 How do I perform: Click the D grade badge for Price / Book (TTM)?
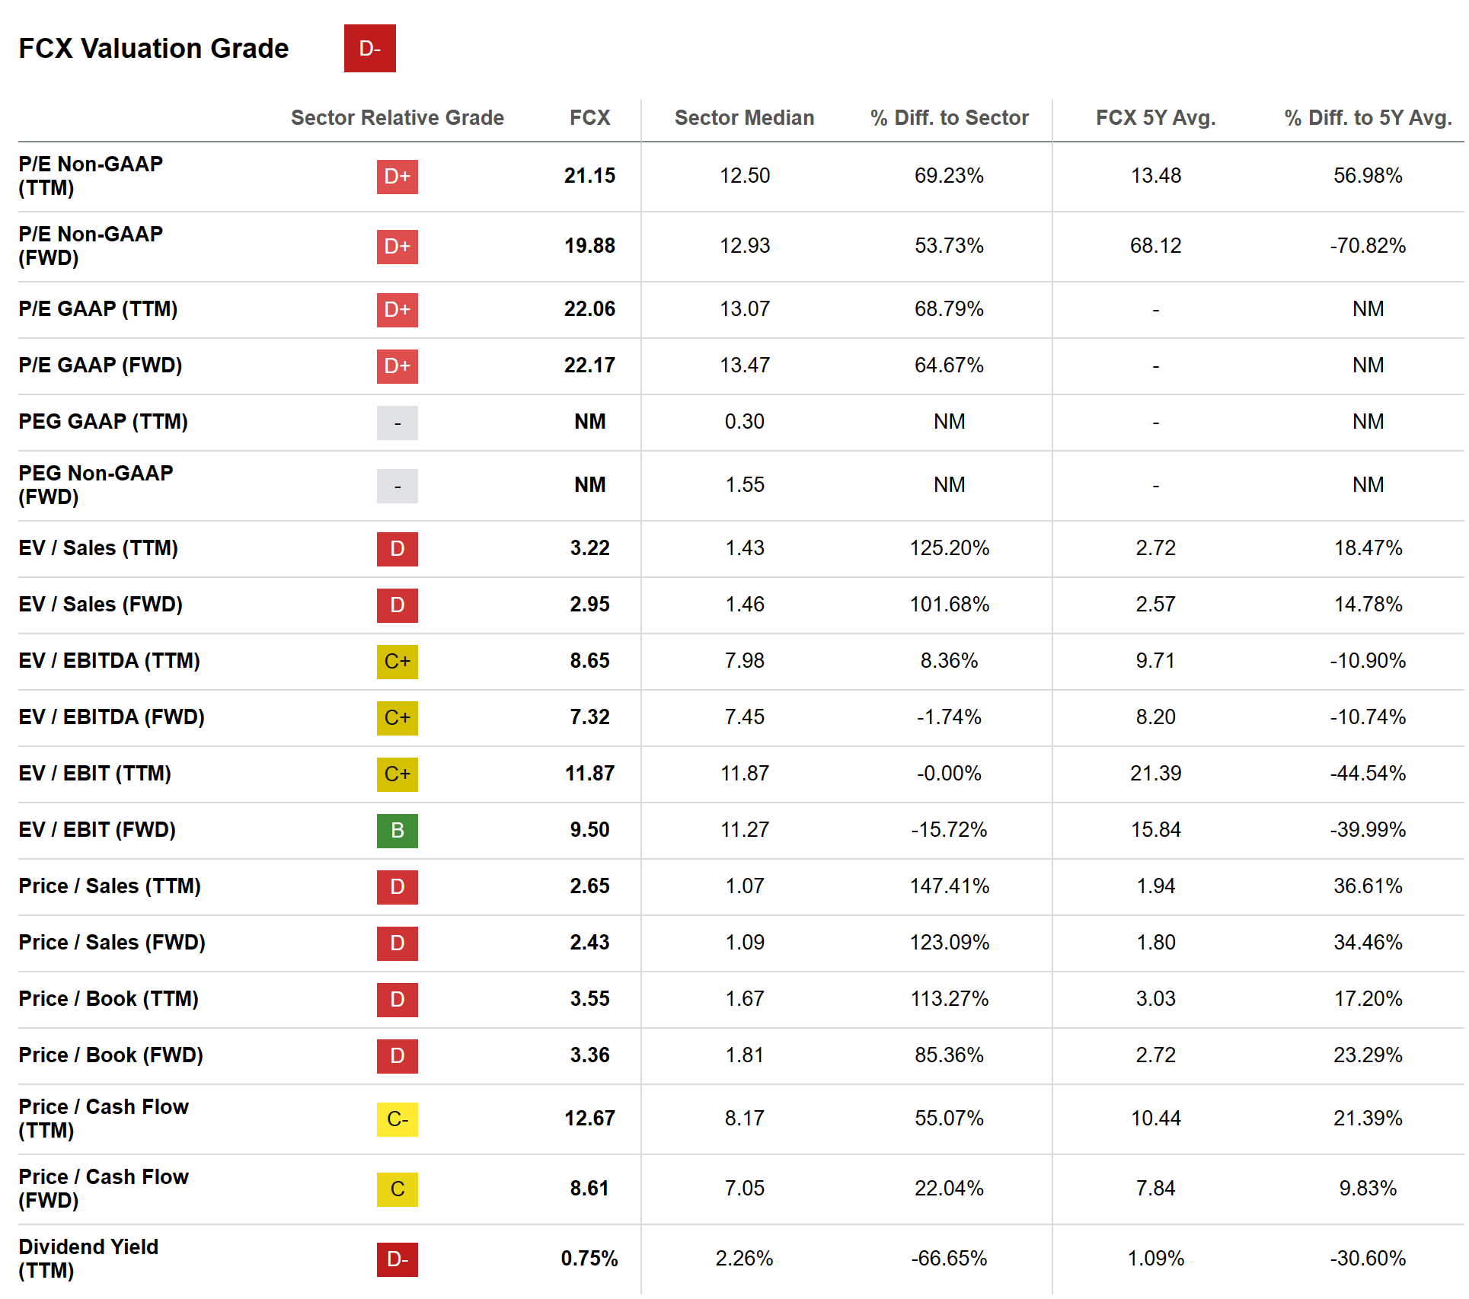click(x=397, y=1000)
